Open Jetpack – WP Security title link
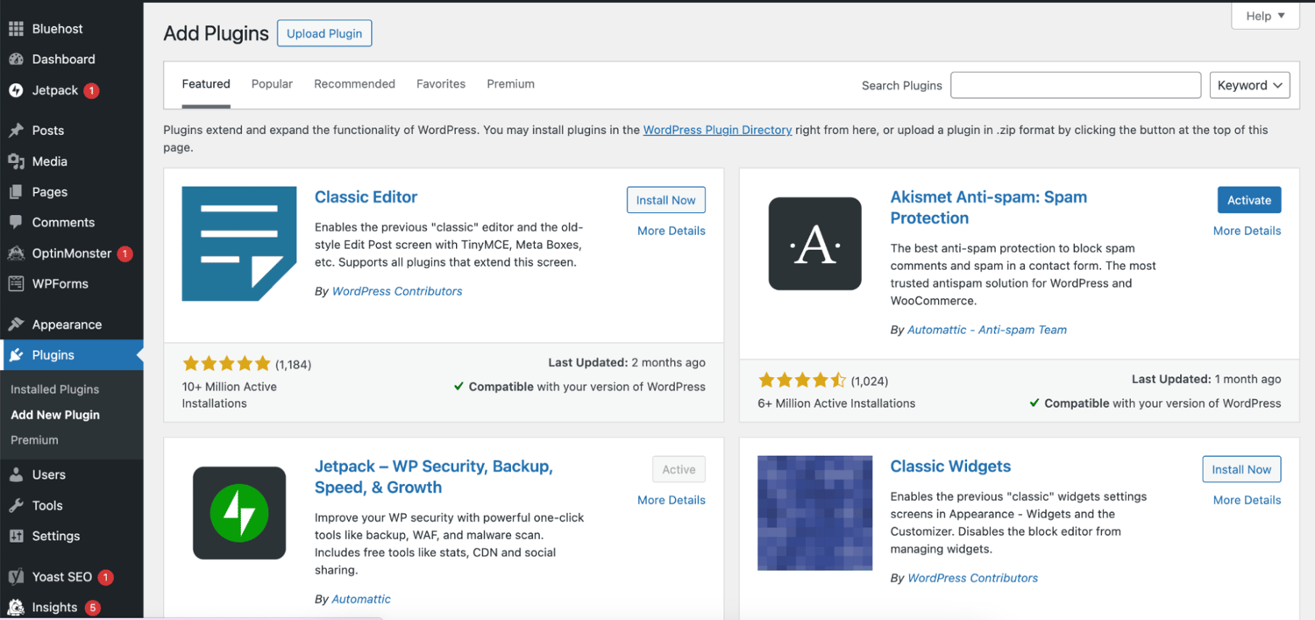The width and height of the screenshot is (1315, 620). [x=434, y=477]
